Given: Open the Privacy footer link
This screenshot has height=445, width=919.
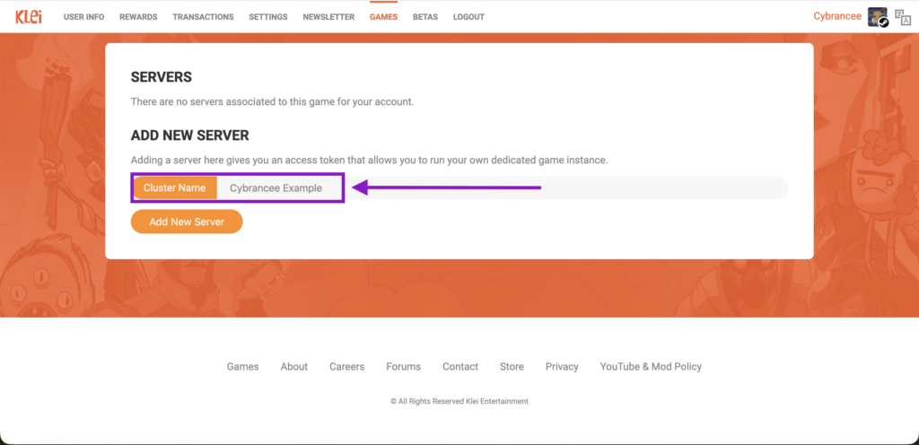Looking at the screenshot, I should click(562, 367).
